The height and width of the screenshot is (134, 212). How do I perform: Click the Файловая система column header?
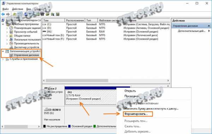tap(110, 20)
